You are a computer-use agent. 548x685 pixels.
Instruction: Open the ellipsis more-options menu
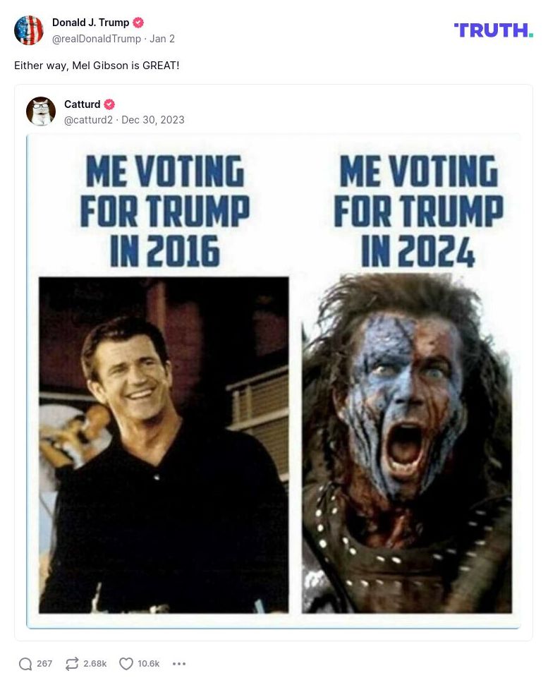179,664
